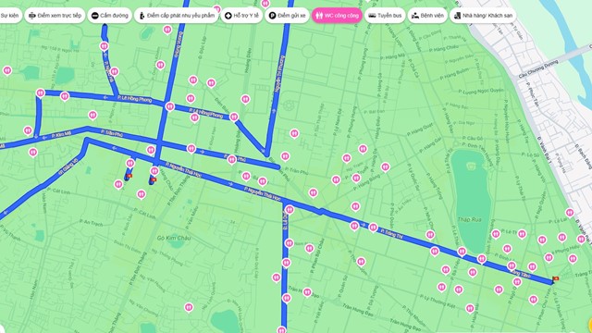Open WC marker beside the 'P. Lê Lai' label
592x333 pixels.
pos(570,213)
